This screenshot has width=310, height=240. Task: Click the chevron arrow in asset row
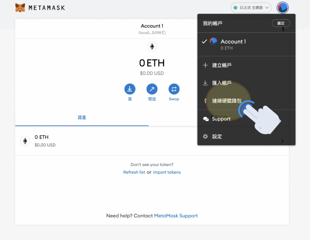point(282,141)
